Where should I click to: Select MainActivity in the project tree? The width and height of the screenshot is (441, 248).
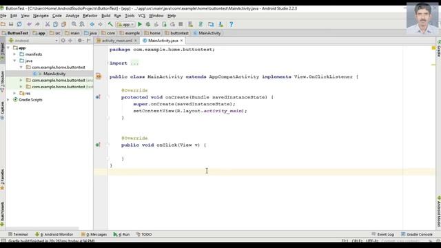click(54, 74)
